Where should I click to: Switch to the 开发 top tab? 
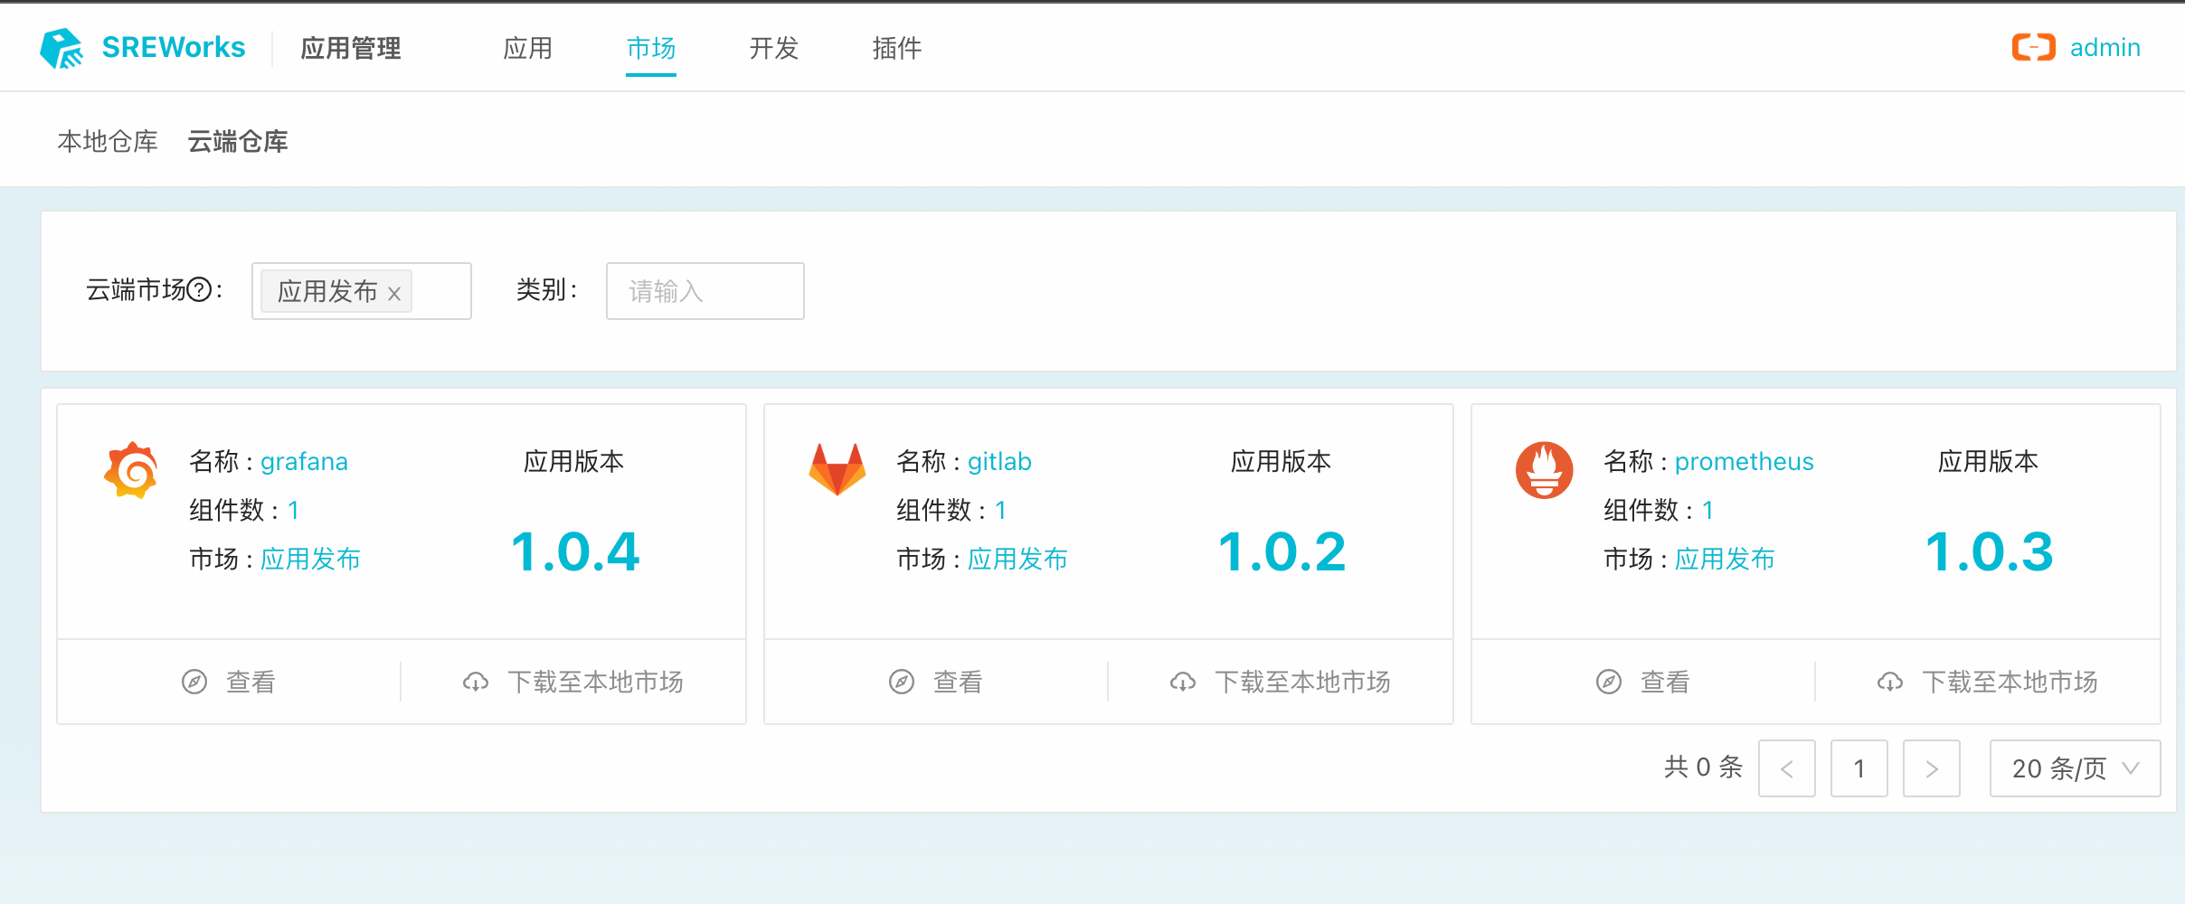click(x=773, y=48)
